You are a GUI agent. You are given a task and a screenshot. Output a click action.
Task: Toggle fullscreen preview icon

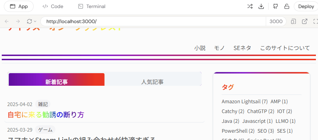tap(316, 21)
